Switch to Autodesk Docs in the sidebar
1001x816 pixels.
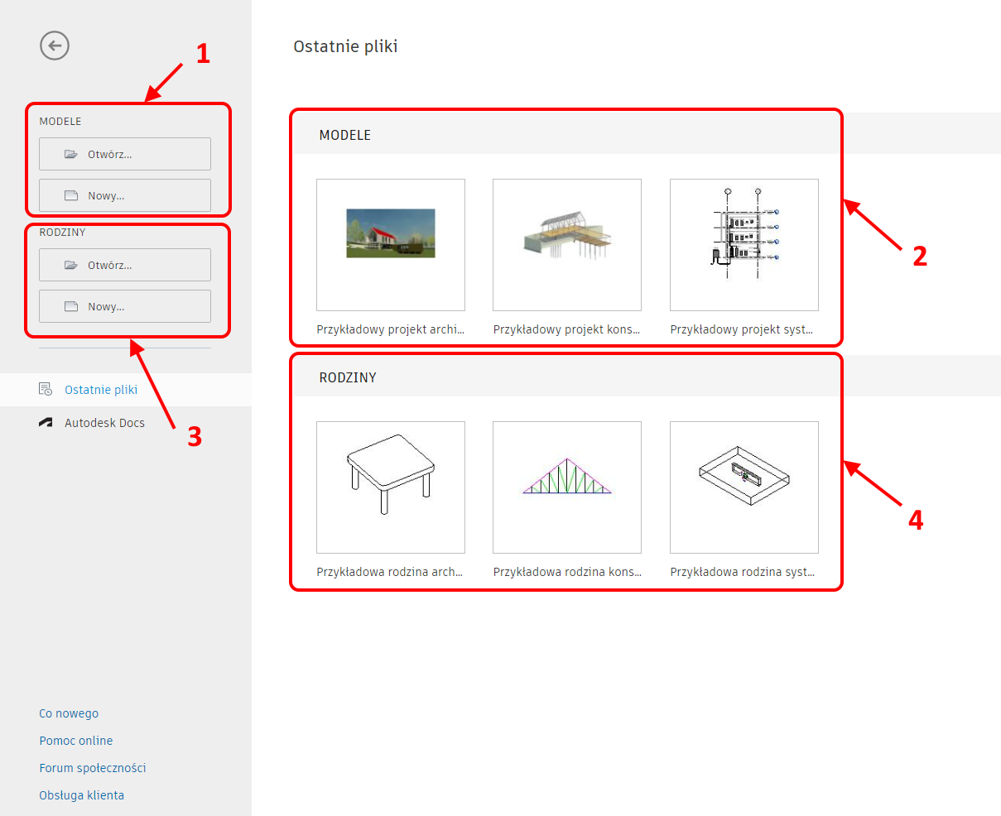[104, 422]
